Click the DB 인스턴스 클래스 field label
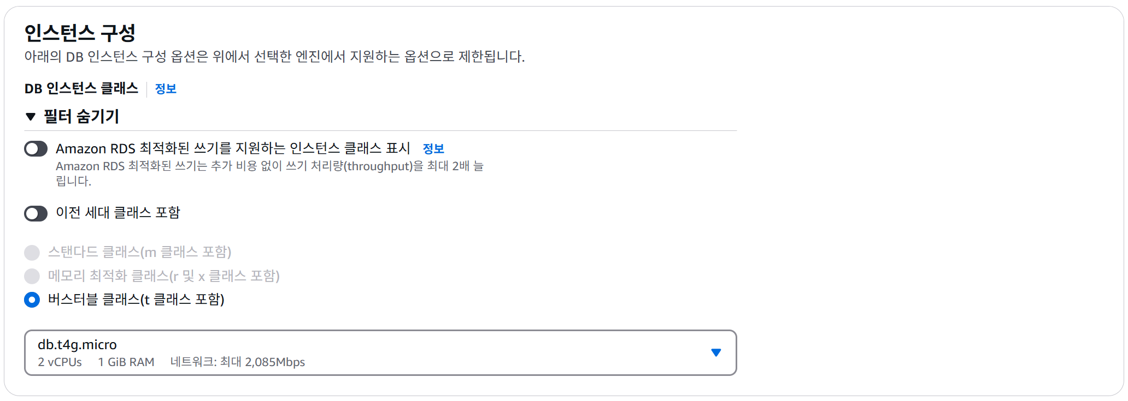 81,89
